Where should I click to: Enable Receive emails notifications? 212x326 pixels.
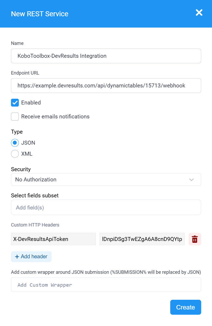coord(15,117)
